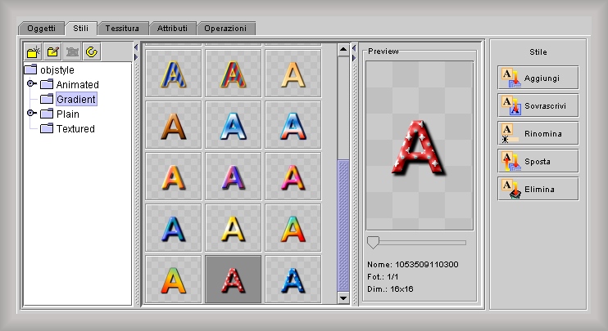
Task: Click the yellow refresh arrow icon
Action: (x=92, y=52)
